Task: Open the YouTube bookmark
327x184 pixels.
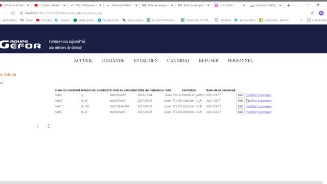Action: (44, 20)
